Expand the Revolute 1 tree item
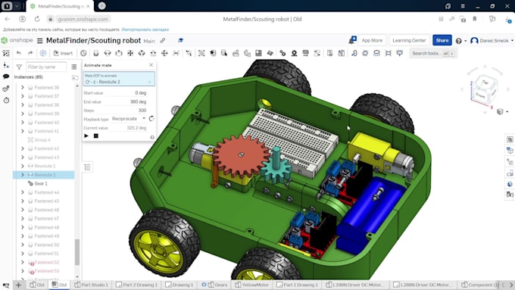This screenshot has height=290, width=515. (22, 166)
